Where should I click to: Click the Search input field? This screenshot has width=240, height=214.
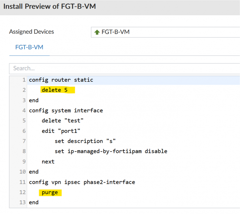(125, 68)
